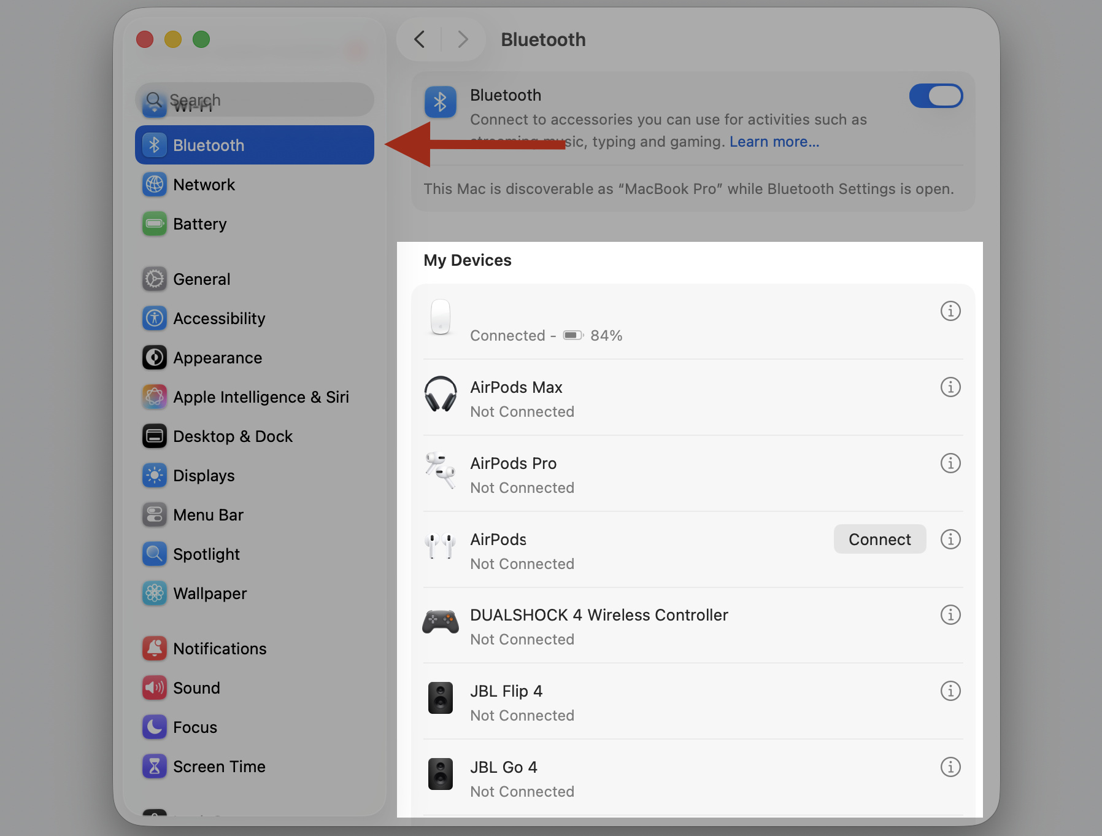Show info for JBL Go 4
The width and height of the screenshot is (1102, 836).
click(x=950, y=767)
